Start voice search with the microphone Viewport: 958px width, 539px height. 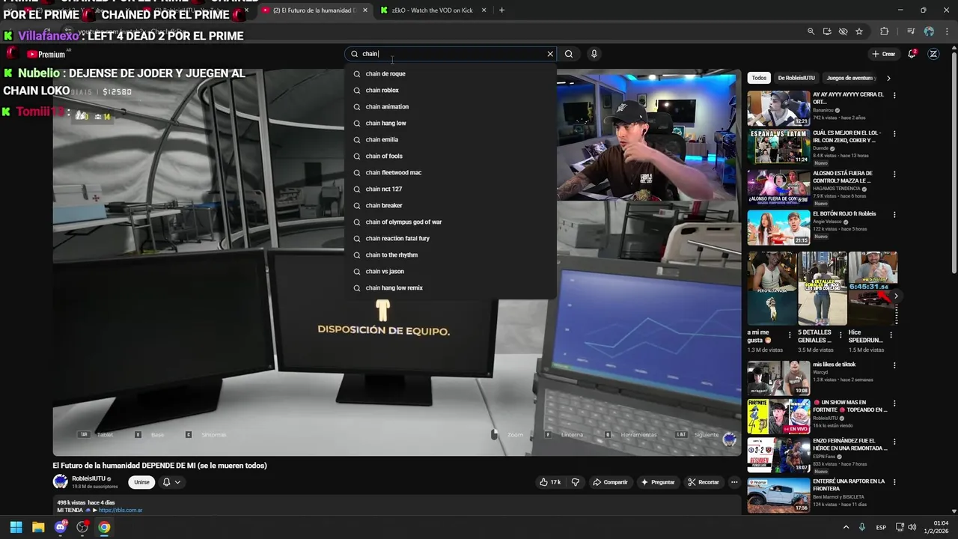click(594, 54)
